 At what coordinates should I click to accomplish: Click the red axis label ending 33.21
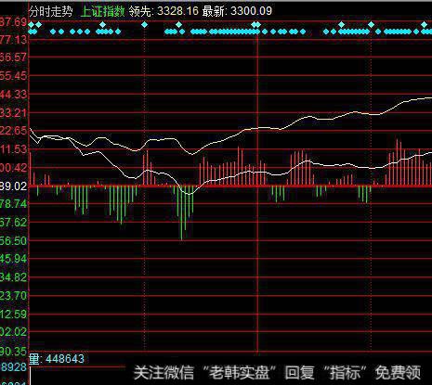tap(13, 113)
